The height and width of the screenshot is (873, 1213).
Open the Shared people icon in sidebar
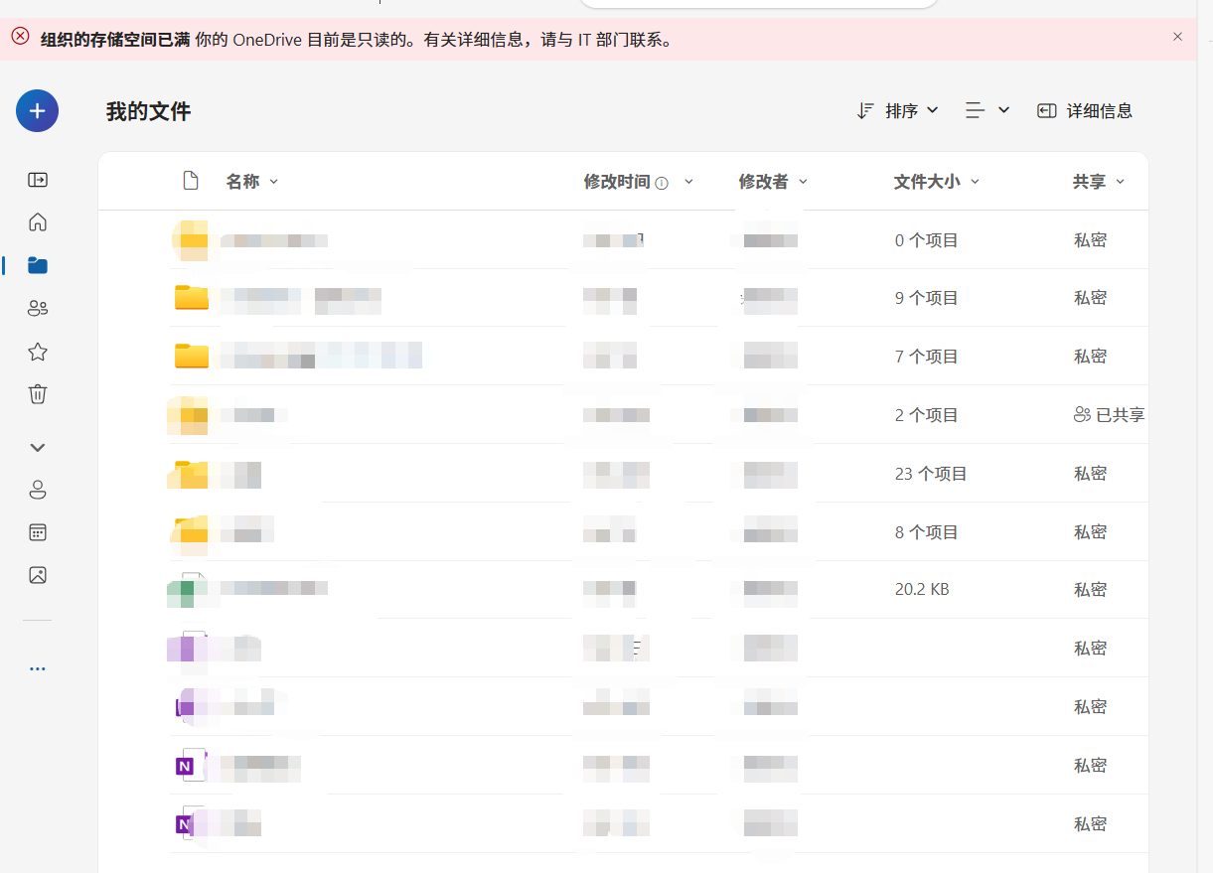tap(38, 308)
